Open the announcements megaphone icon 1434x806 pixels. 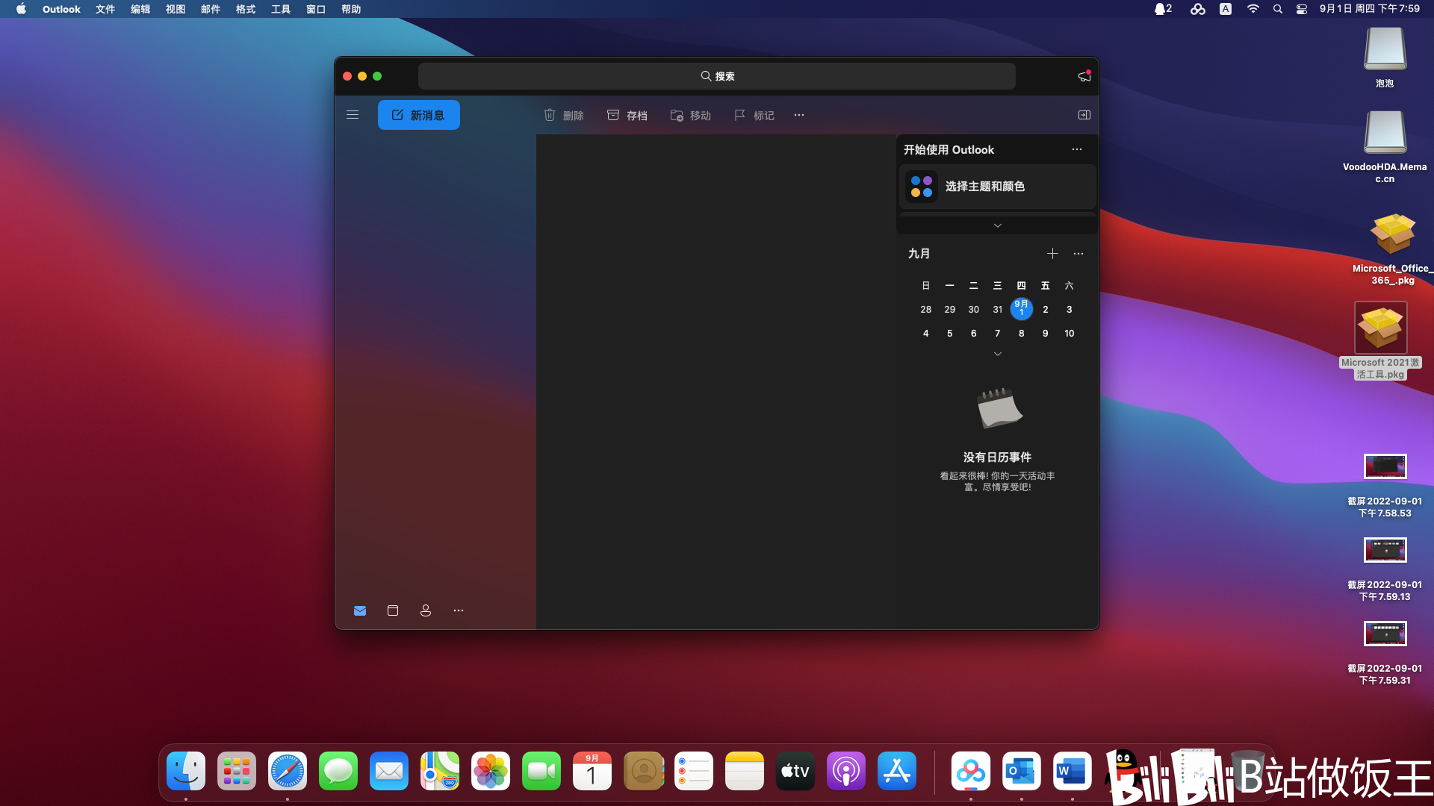click(1084, 76)
